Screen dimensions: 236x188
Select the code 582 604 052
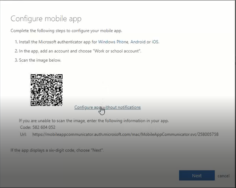44,127
